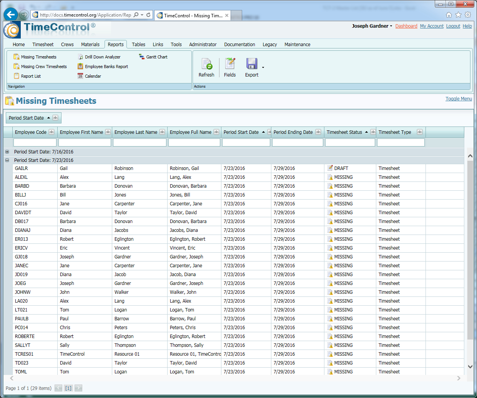Click MISSING status icon for ERICV

[330, 248]
